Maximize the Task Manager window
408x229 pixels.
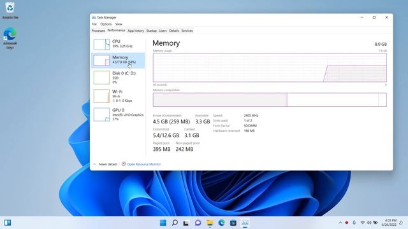point(374,17)
